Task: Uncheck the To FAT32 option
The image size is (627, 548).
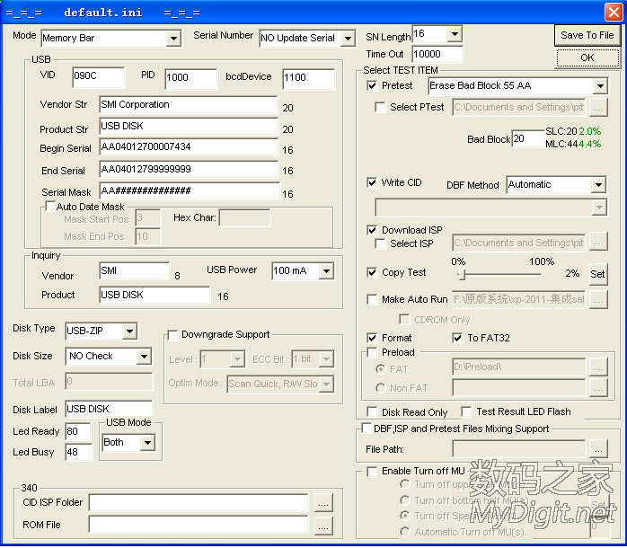Action: [457, 338]
